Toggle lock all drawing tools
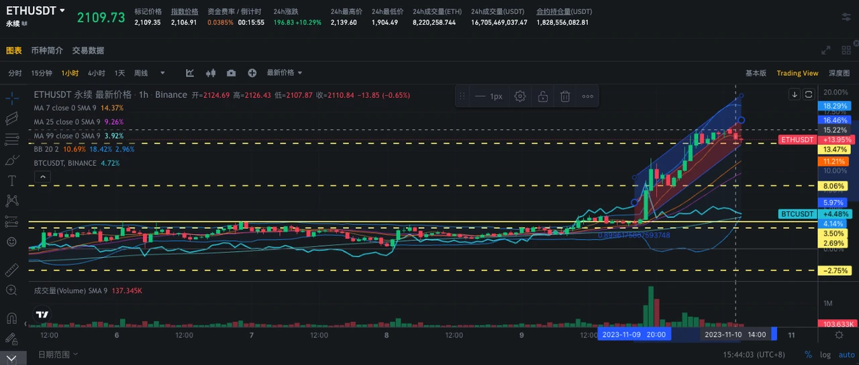Image resolution: width=859 pixels, height=365 pixels. pyautogui.click(x=11, y=339)
